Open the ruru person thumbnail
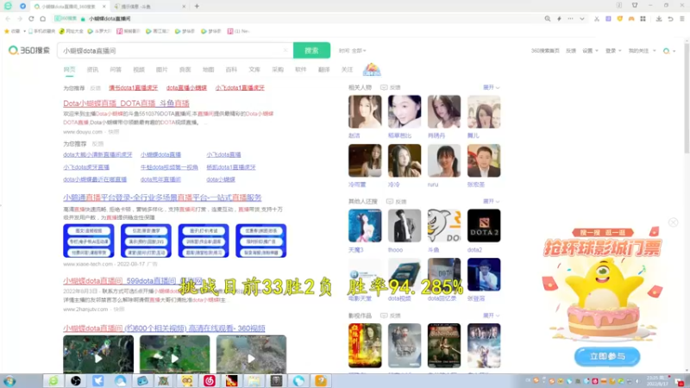 click(444, 160)
